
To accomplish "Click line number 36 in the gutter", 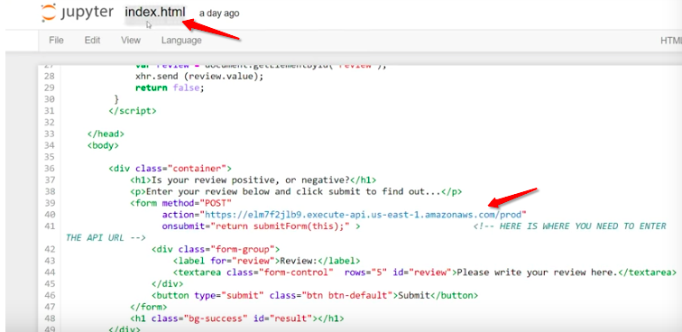I will pos(50,169).
